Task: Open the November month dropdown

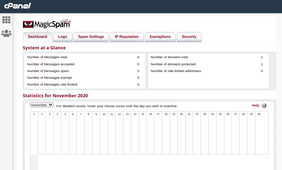Action: (x=42, y=105)
